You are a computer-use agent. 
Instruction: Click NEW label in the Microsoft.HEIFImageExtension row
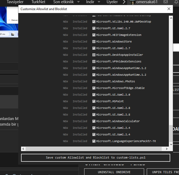[66, 35]
